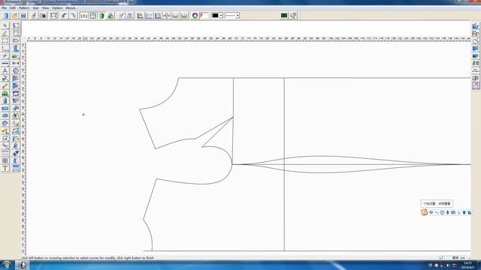481x270 pixels.
Task: Select the scissors cut tool
Action: point(5,145)
